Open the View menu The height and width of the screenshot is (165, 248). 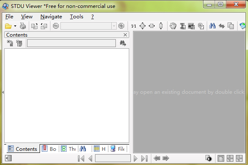[27, 17]
